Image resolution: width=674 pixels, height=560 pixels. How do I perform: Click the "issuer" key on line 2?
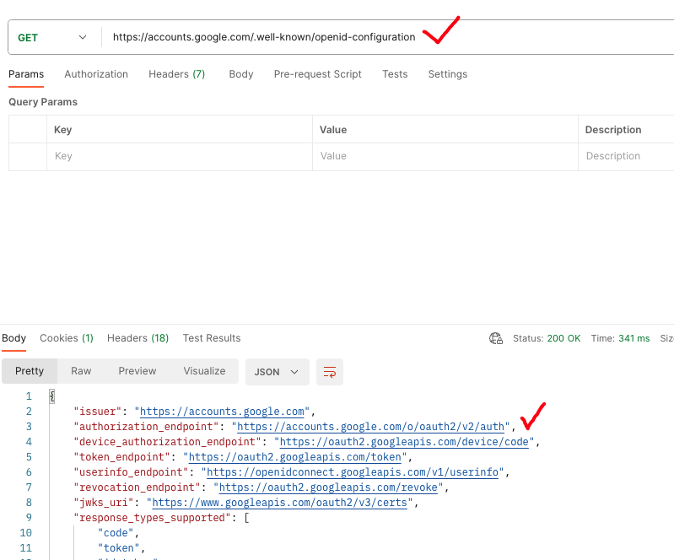point(98,412)
